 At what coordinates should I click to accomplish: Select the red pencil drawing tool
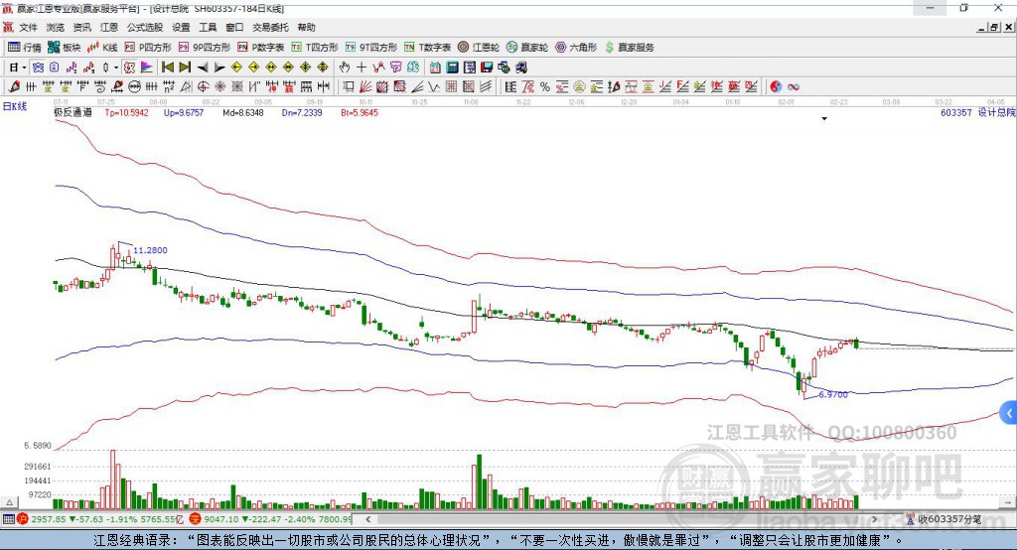coord(14,87)
